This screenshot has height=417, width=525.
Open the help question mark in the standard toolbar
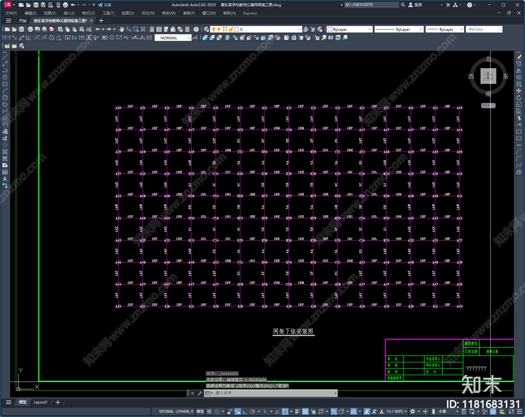(196, 29)
